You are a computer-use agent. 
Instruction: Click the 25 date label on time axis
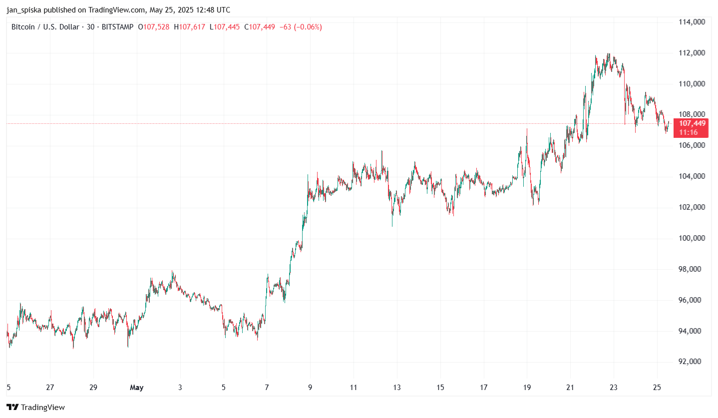(657, 388)
